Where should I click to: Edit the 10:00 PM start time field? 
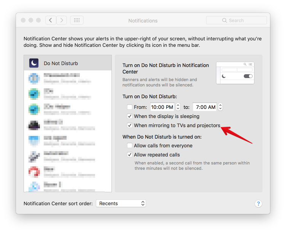pos(162,107)
